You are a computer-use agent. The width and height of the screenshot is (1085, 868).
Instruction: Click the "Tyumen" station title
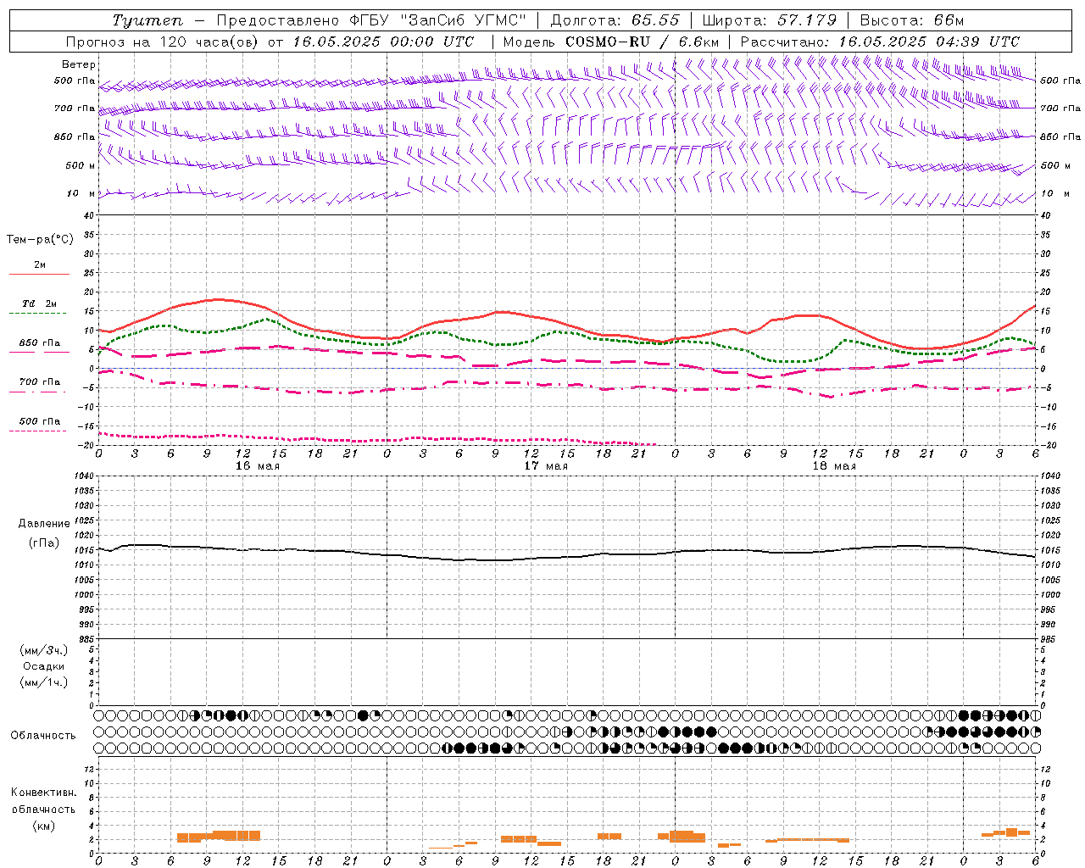pyautogui.click(x=147, y=20)
